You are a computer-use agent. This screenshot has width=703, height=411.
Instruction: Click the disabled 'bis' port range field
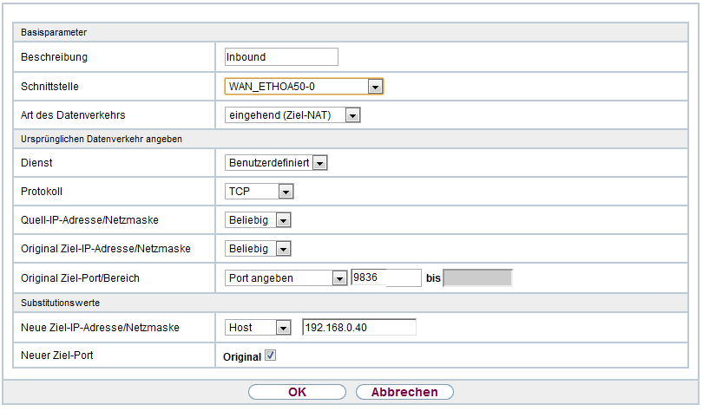(477, 278)
